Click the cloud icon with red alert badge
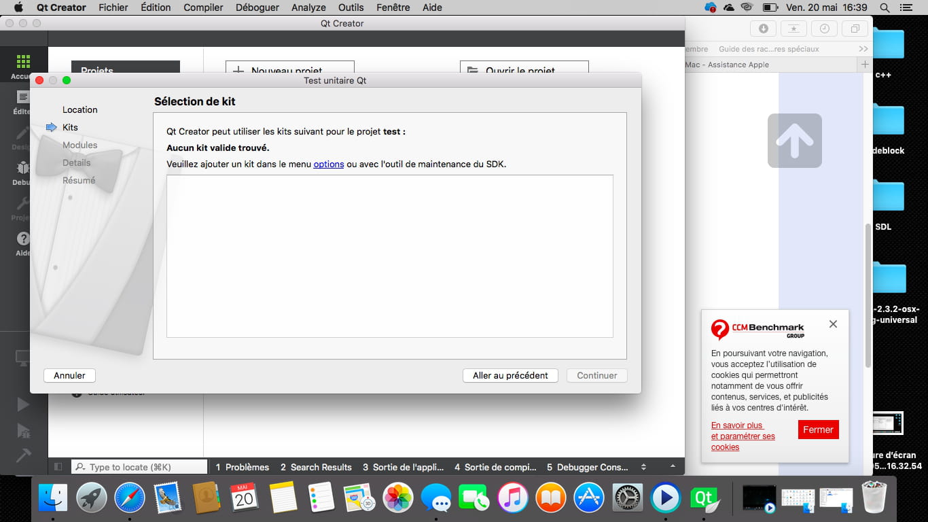928x522 pixels. point(711,7)
